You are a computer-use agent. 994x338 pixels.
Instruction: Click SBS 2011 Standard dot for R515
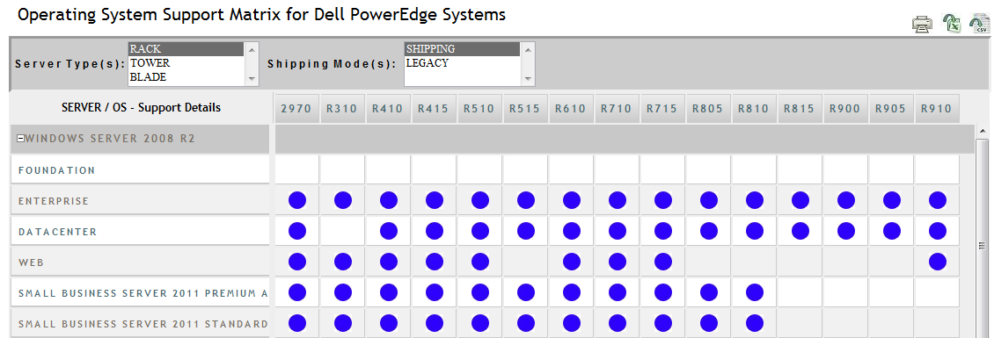coord(525,323)
